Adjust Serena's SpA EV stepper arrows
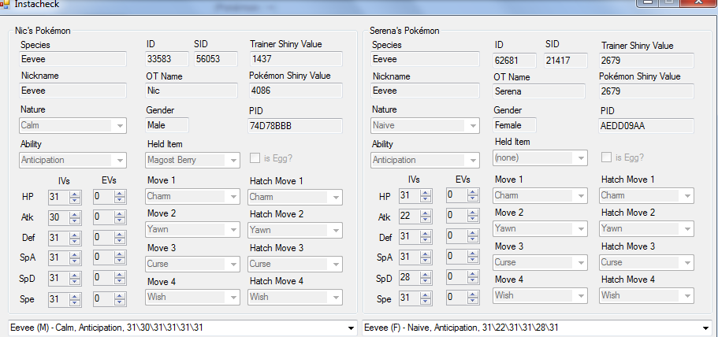The image size is (718, 337). [x=473, y=257]
